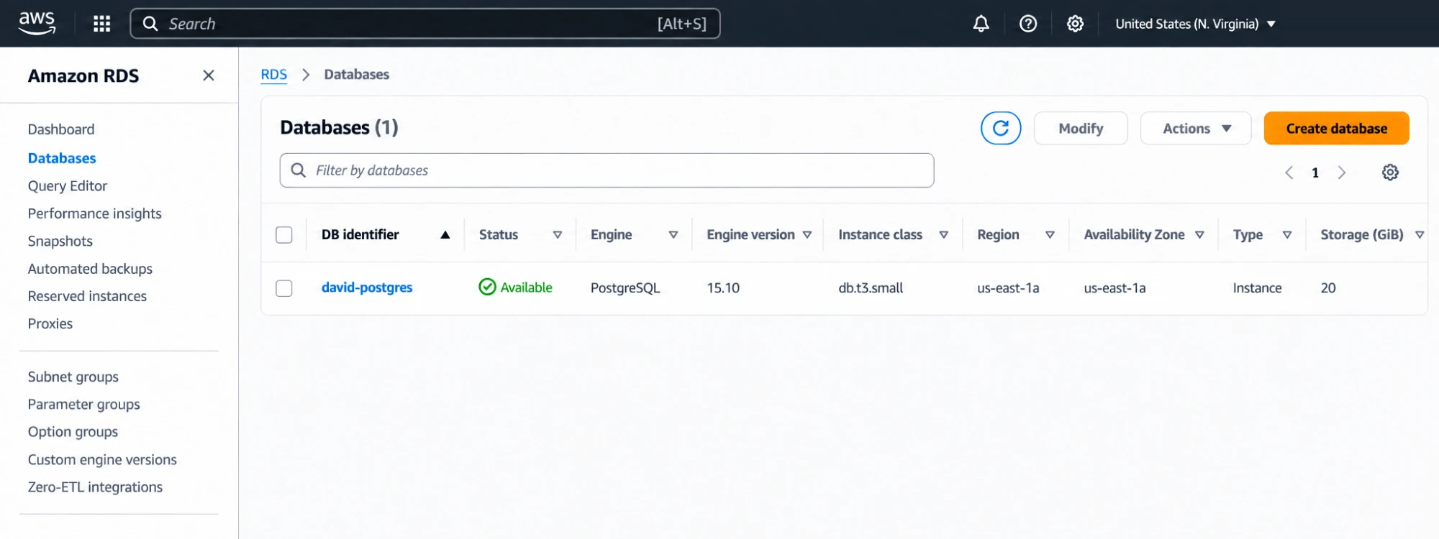This screenshot has width=1439, height=539.
Task: Toggle the select-all databases checkbox
Action: pos(284,235)
